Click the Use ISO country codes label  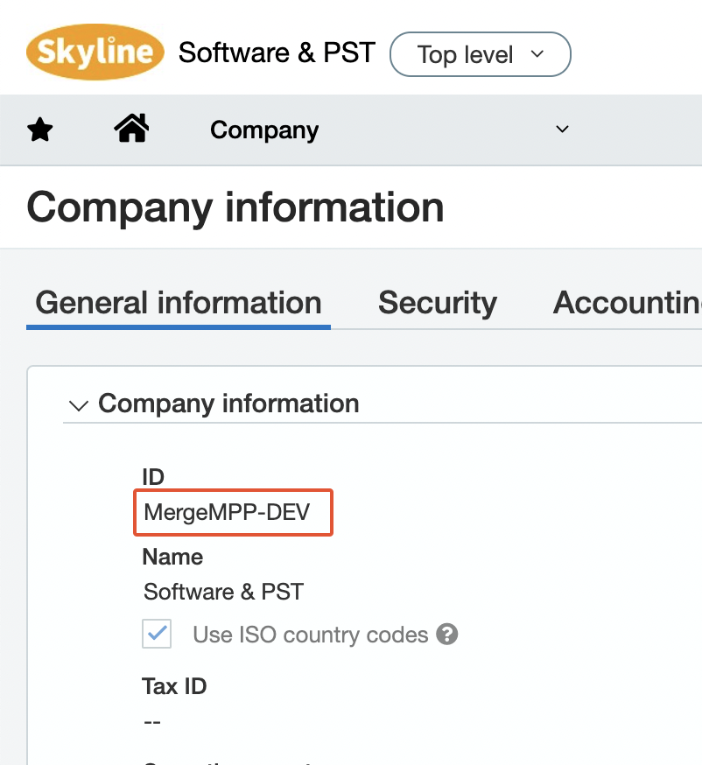(310, 635)
